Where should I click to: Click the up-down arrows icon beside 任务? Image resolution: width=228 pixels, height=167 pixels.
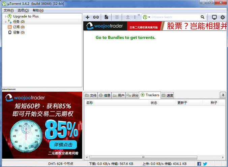tap(9, 22)
